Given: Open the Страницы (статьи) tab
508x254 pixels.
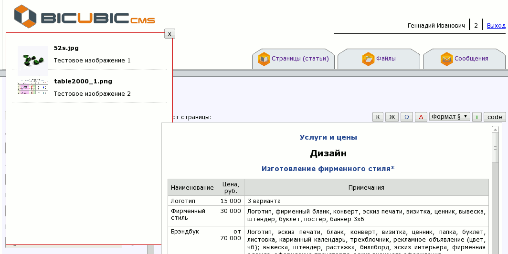Looking at the screenshot, I should click(293, 59).
